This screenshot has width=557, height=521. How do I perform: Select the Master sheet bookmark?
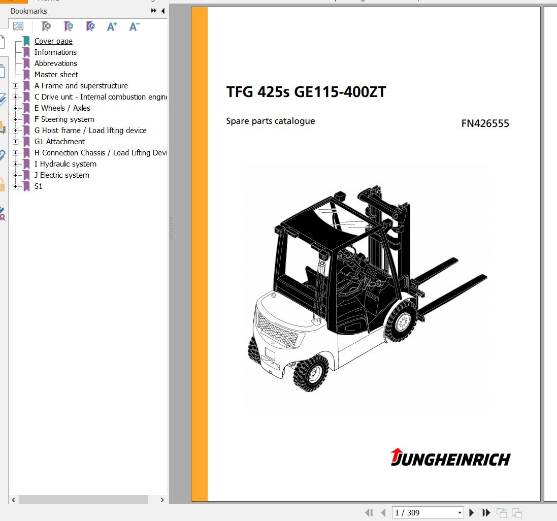coord(56,75)
